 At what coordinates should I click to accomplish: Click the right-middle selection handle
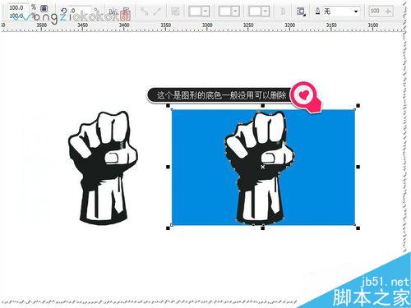(358, 167)
